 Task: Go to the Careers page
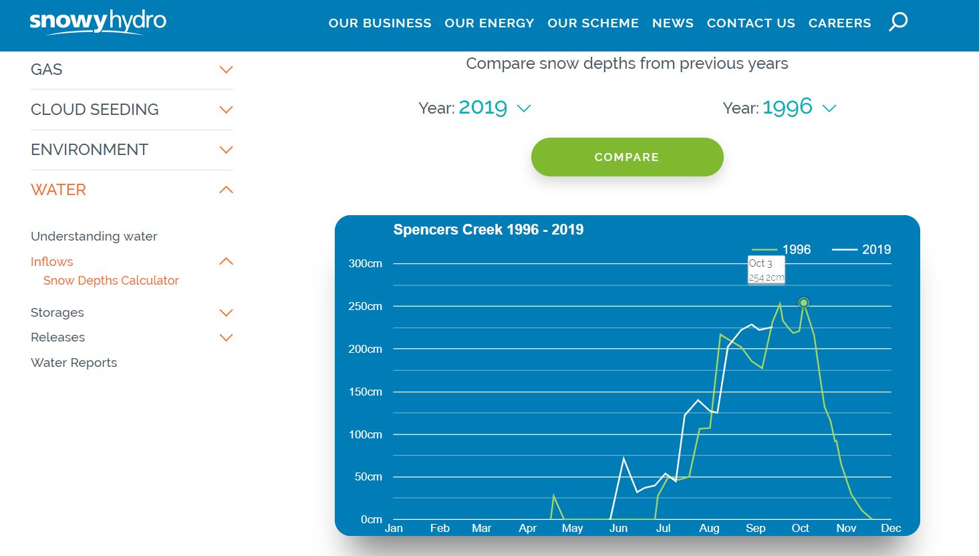(x=839, y=23)
